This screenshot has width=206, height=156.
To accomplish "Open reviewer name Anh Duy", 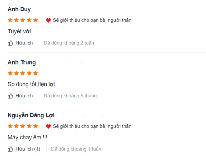I will [x=19, y=9].
